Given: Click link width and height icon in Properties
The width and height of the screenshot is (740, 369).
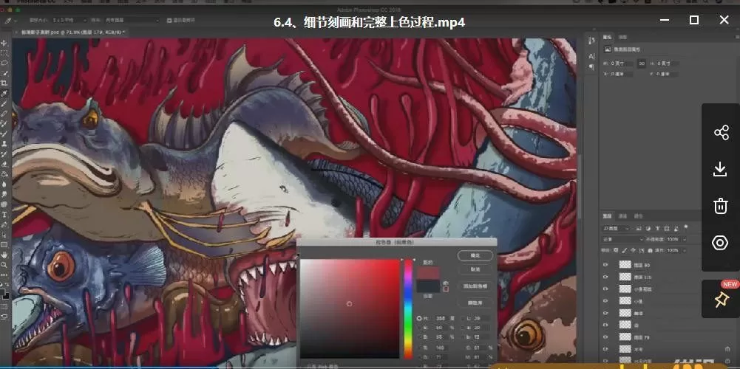Looking at the screenshot, I should (x=642, y=63).
